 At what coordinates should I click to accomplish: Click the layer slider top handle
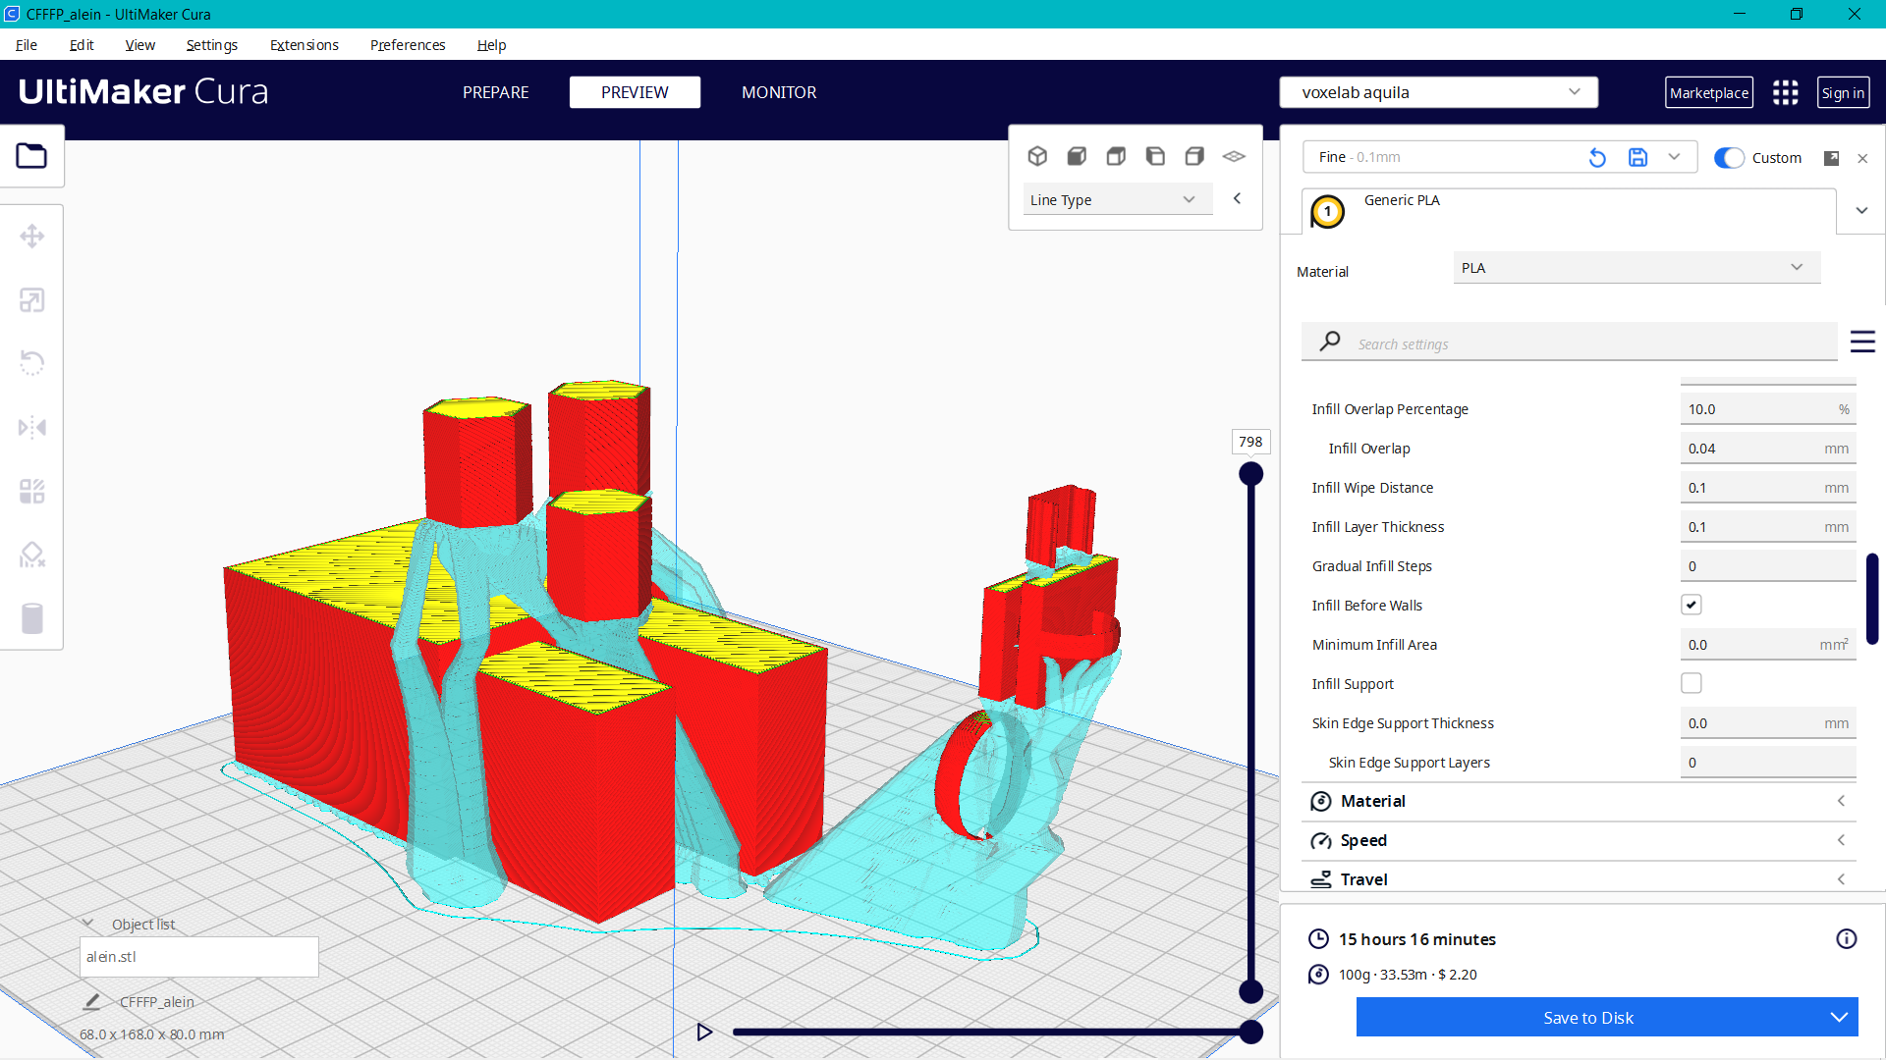click(x=1250, y=474)
